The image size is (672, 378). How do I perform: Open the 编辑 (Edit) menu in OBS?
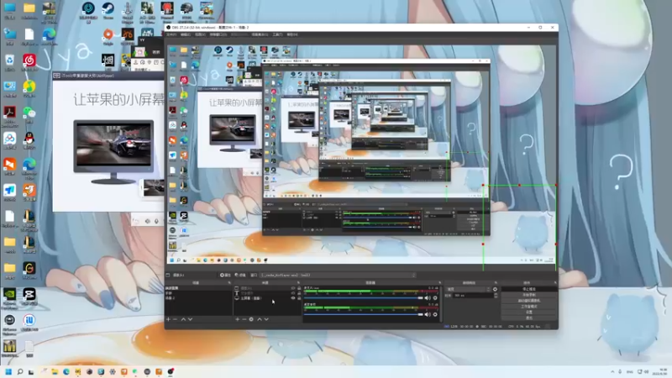(x=186, y=34)
